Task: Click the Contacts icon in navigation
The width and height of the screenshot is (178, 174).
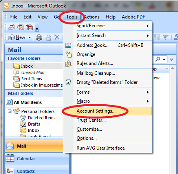Action: pos(10,171)
